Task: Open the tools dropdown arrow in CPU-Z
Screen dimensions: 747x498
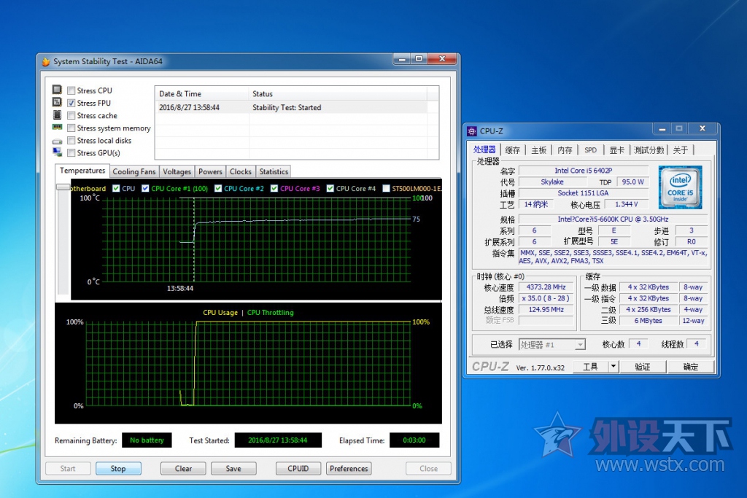Action: [x=614, y=366]
